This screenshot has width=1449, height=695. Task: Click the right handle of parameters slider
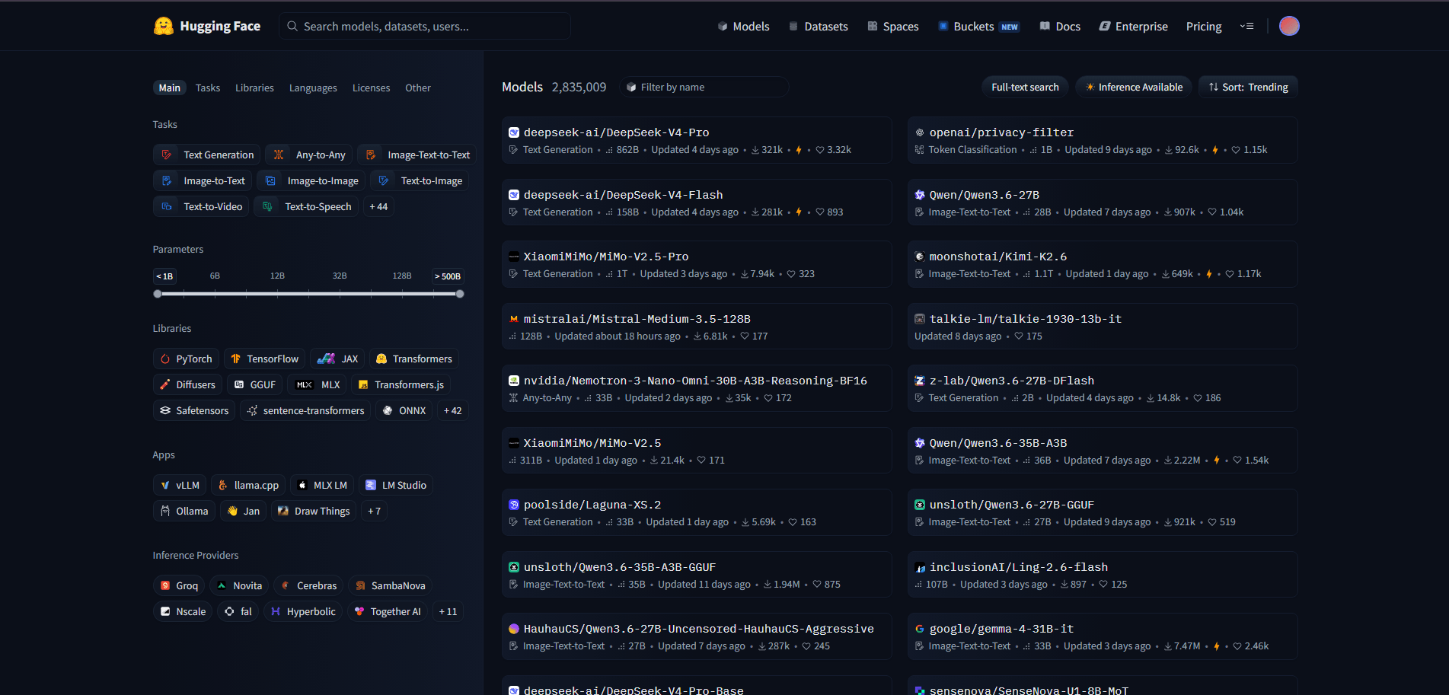[x=460, y=294]
